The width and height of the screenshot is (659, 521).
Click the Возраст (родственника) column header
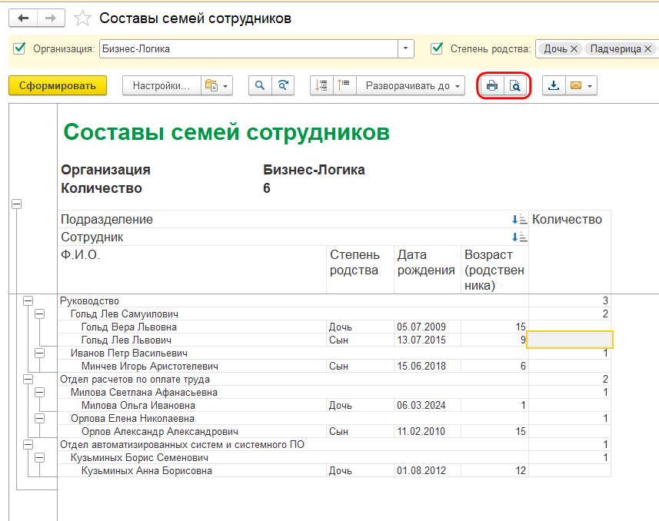tap(494, 270)
